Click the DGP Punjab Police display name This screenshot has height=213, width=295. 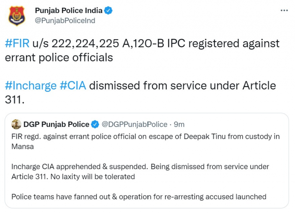tap(56, 124)
